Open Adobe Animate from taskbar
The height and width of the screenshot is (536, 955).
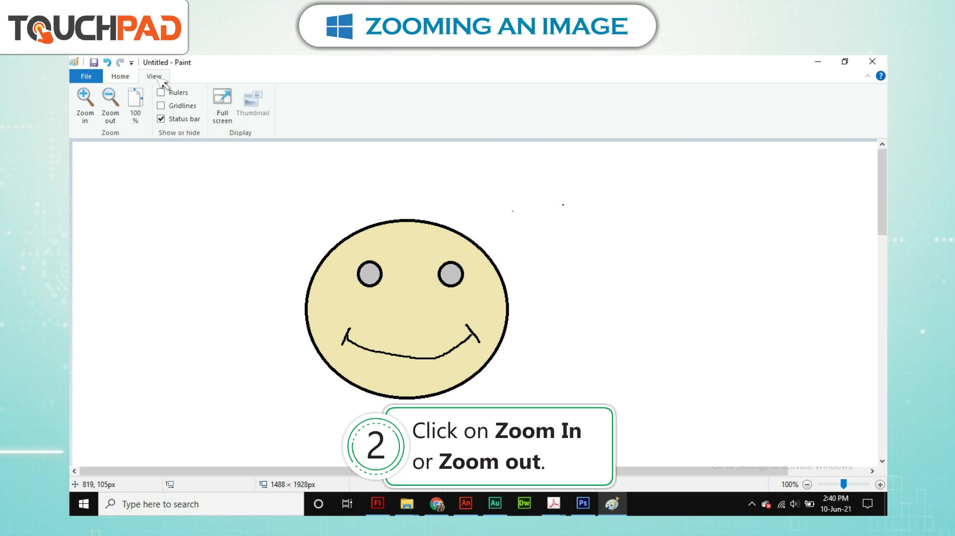coord(466,503)
